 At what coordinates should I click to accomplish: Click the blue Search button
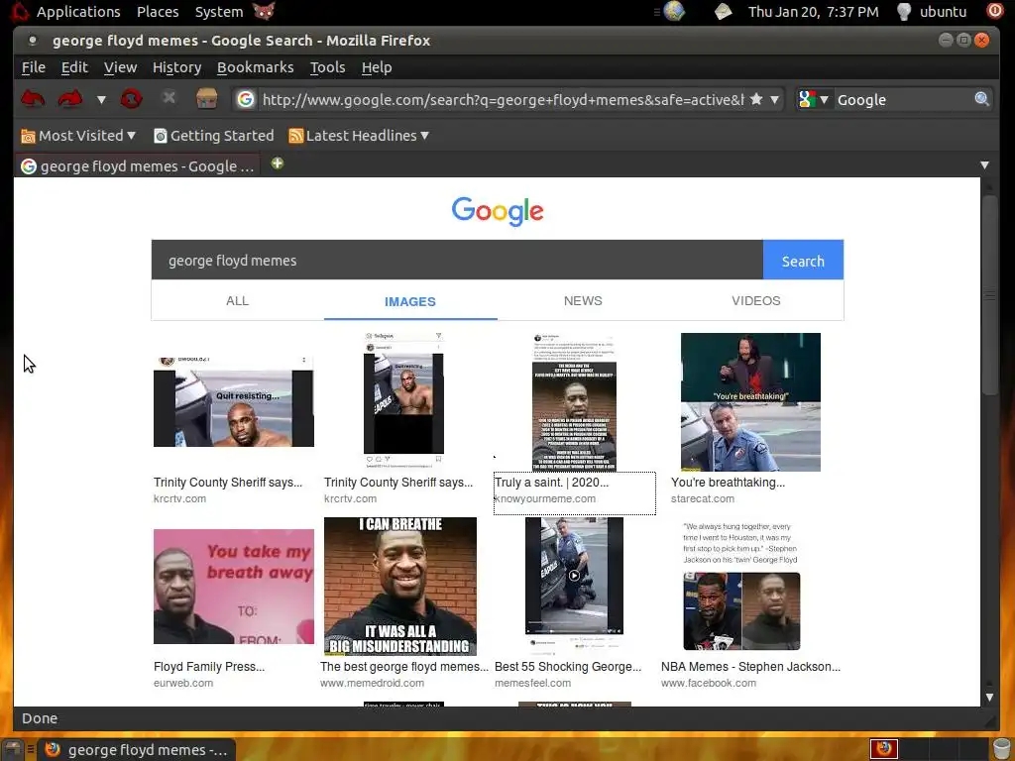click(803, 261)
